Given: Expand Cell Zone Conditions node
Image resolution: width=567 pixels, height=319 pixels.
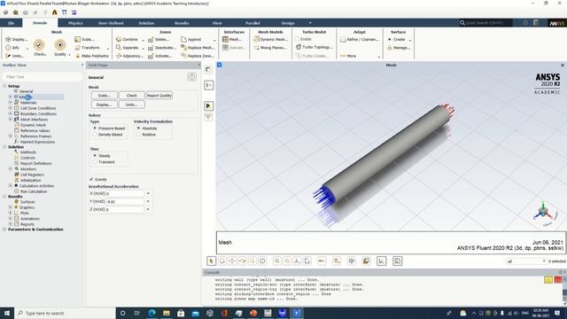Looking at the screenshot, I should (x=11, y=108).
